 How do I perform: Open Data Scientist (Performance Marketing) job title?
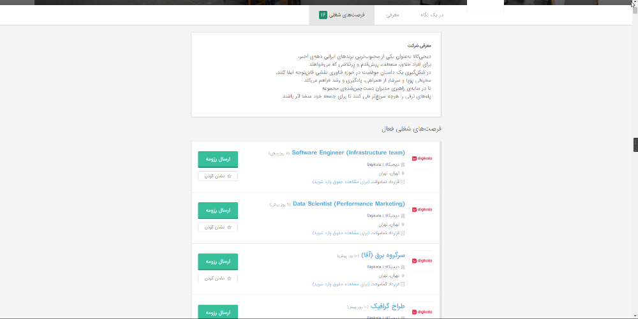[348, 204]
